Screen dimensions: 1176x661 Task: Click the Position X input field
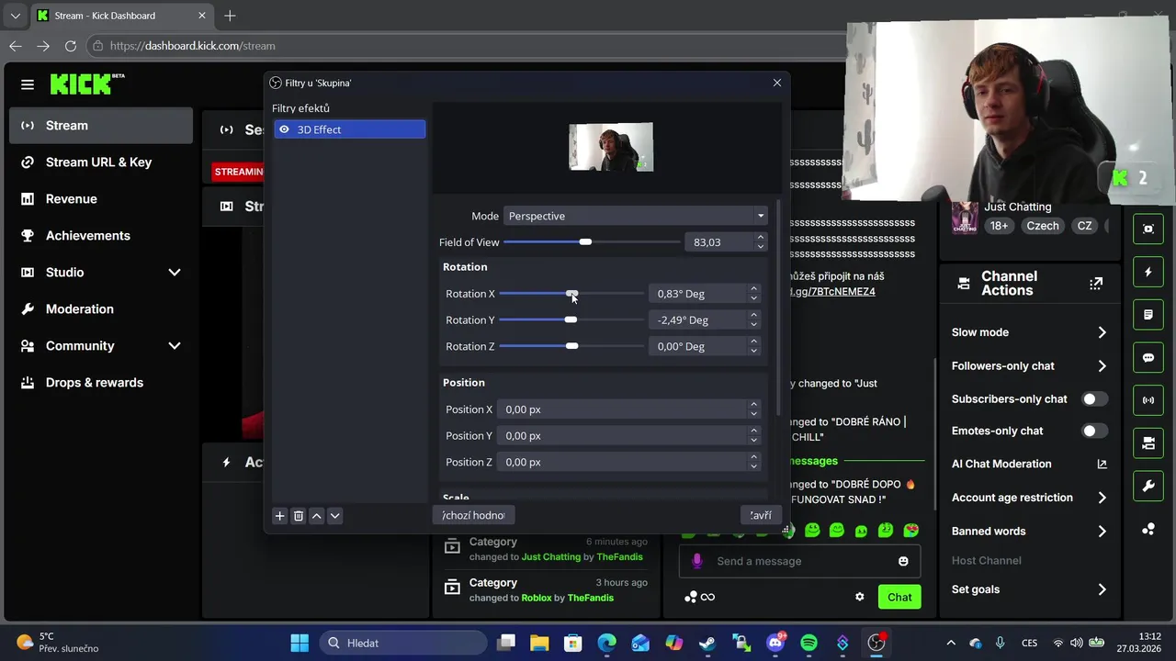click(x=623, y=409)
